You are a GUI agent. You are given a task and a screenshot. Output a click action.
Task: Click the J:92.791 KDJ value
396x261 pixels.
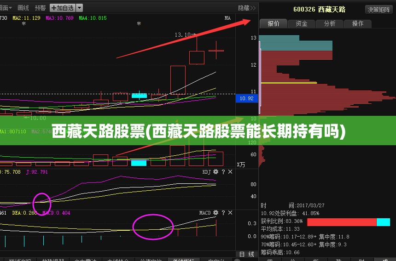37,172
